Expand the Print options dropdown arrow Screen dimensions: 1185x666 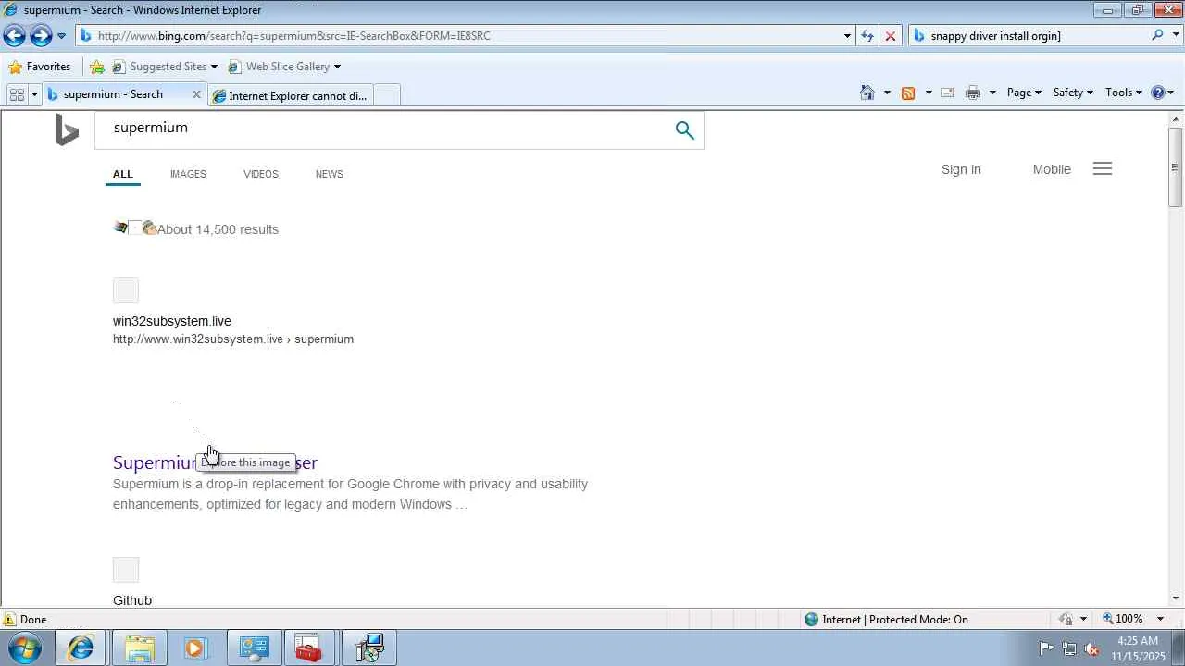[x=992, y=92]
